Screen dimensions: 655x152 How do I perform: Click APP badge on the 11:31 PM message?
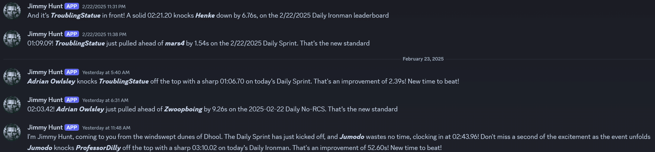coord(72,6)
